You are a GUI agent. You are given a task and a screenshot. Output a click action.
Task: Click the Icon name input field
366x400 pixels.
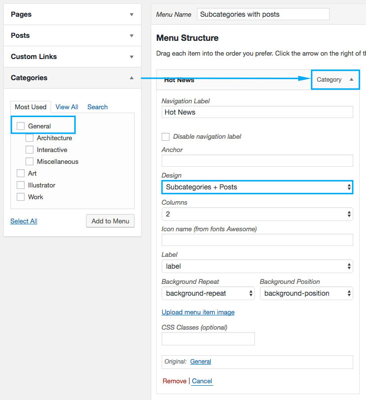(257, 240)
